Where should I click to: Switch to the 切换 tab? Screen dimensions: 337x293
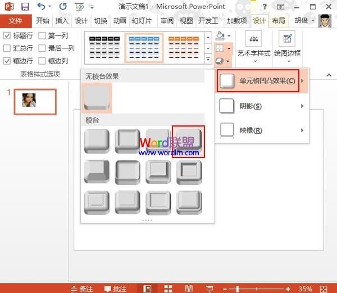pos(101,21)
